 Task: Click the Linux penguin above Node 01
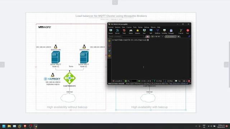[x=56, y=47]
